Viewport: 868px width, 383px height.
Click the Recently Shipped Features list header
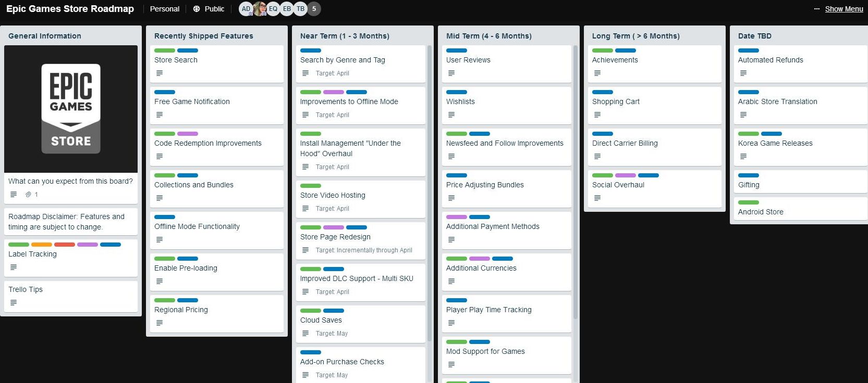point(204,36)
